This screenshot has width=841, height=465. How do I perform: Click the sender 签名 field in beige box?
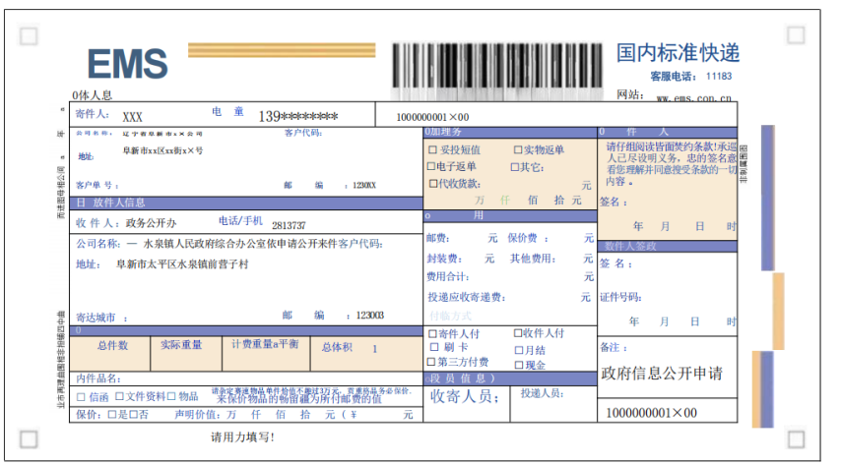[614, 203]
